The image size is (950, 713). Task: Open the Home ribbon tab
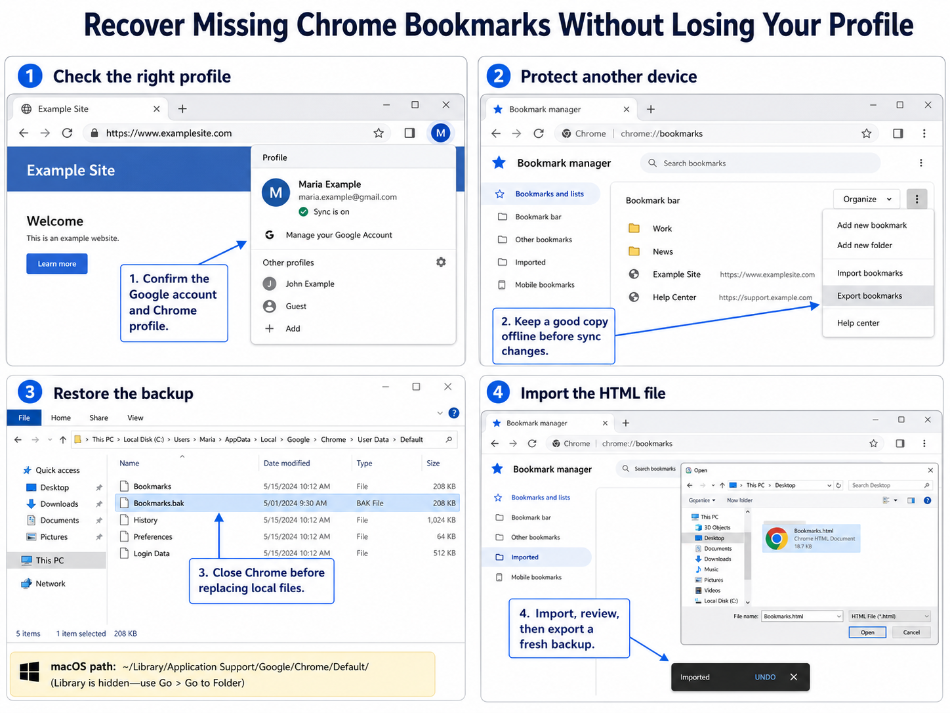[61, 418]
